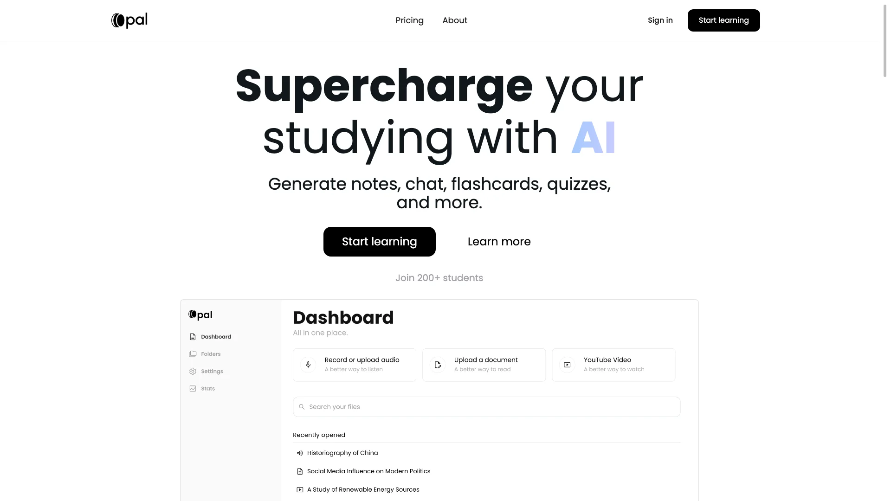891x501 pixels.
Task: Click the Dashboard sidebar icon
Action: click(x=192, y=336)
